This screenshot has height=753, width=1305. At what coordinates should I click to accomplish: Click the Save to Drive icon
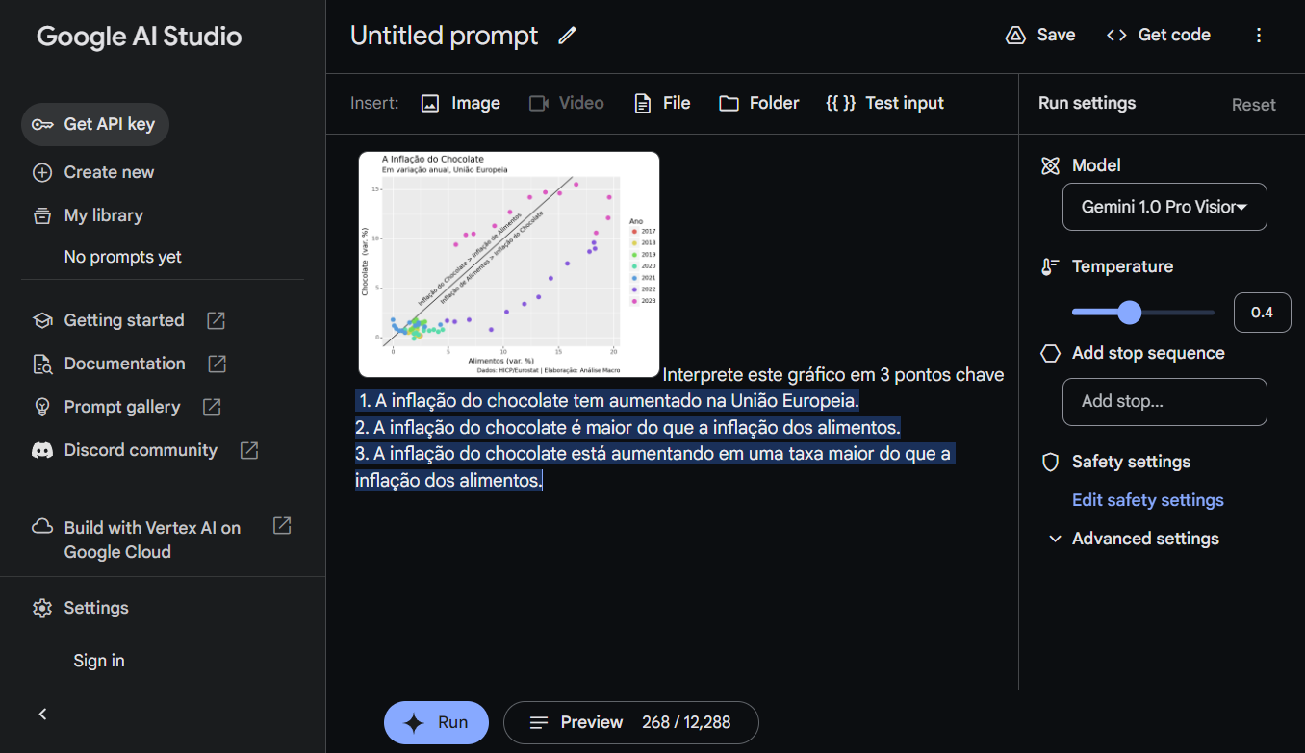pos(1015,36)
